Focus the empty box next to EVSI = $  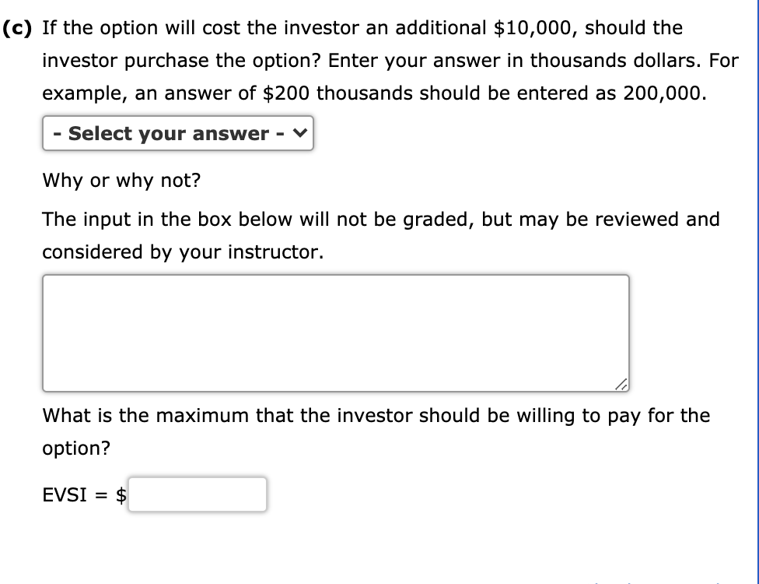coord(198,494)
